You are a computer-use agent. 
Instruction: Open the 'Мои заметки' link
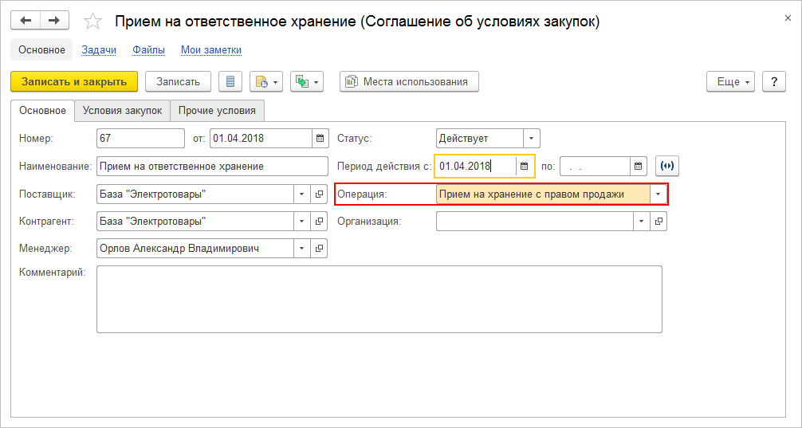click(x=210, y=49)
